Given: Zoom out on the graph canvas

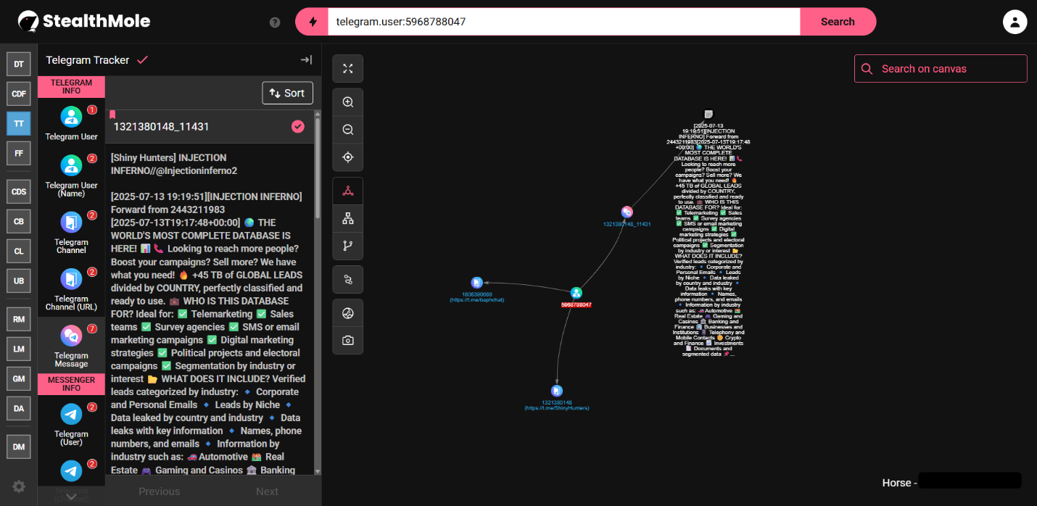Looking at the screenshot, I should point(348,130).
